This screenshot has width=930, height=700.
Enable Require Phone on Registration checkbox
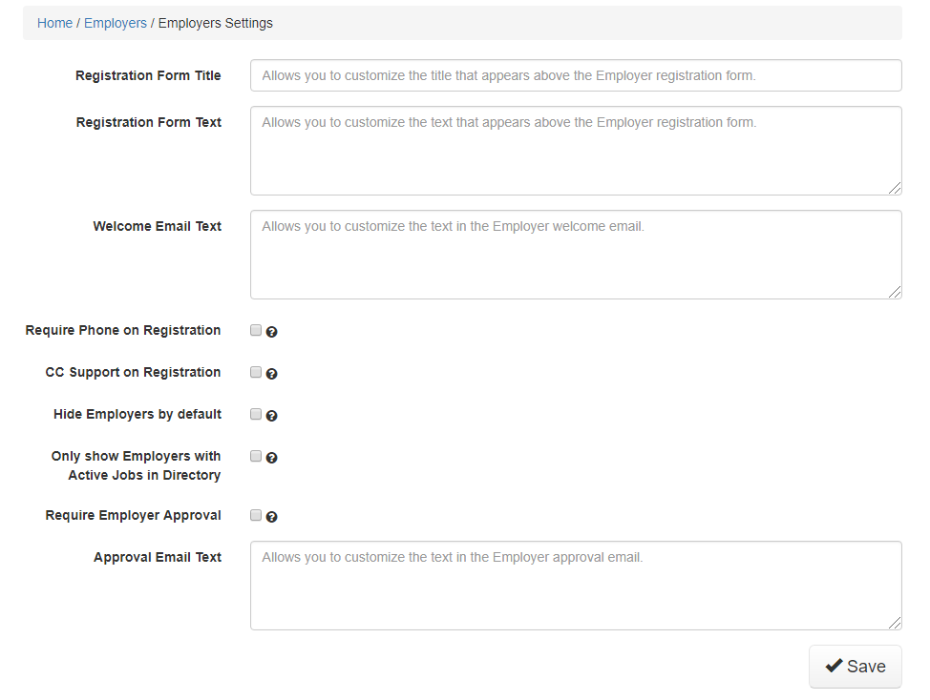point(256,330)
